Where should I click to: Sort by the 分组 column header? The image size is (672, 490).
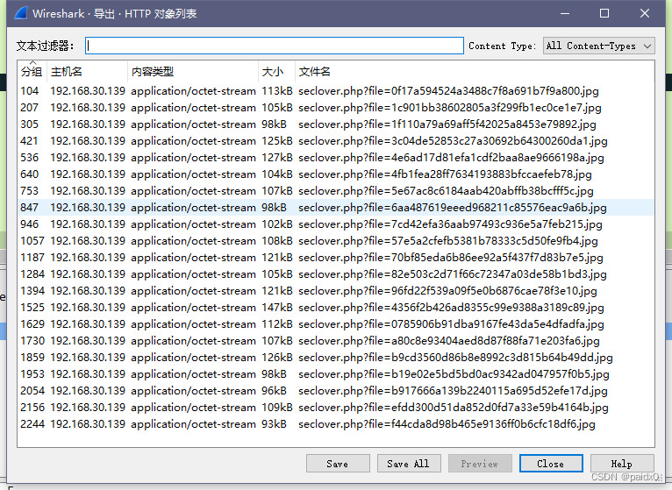coord(32,72)
